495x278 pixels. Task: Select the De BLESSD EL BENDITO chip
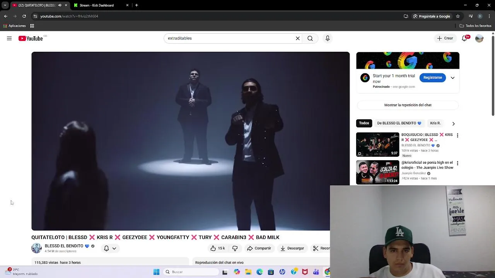399,123
